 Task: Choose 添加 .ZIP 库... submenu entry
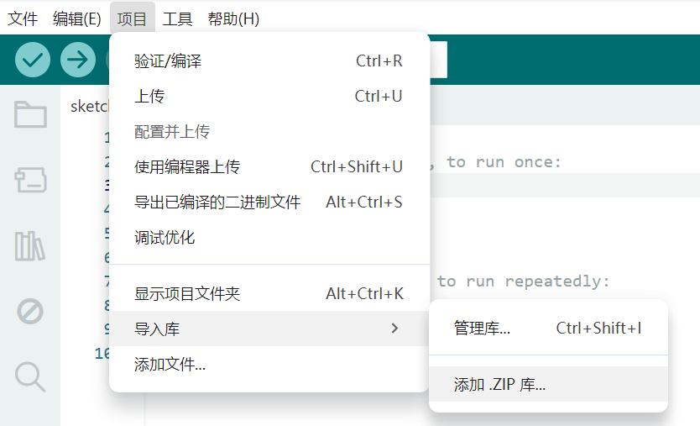click(x=499, y=386)
